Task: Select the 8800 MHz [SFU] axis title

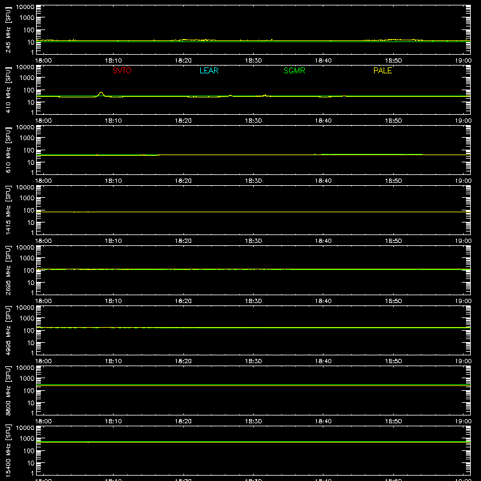Action: 8,390
